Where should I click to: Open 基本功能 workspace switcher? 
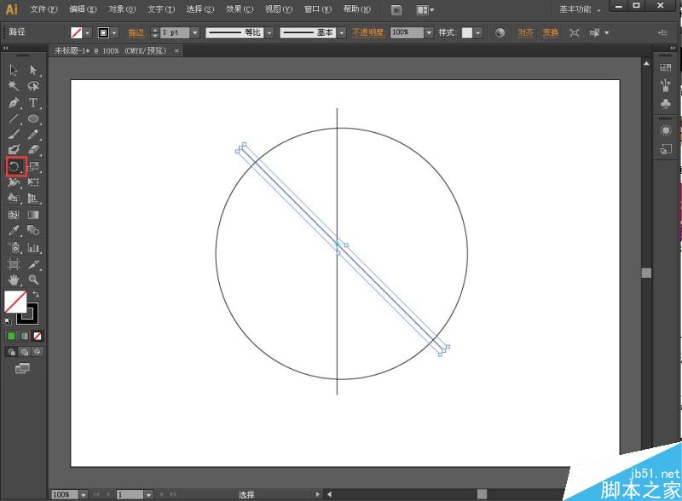tap(580, 9)
